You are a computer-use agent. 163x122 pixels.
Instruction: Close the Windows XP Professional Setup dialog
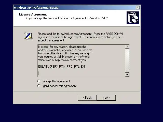138,8
